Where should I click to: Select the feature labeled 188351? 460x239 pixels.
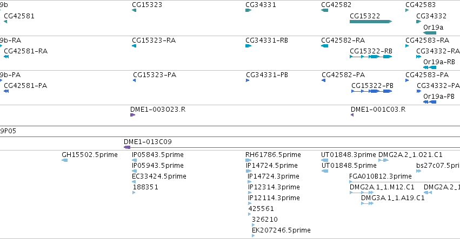pyautogui.click(x=145, y=187)
